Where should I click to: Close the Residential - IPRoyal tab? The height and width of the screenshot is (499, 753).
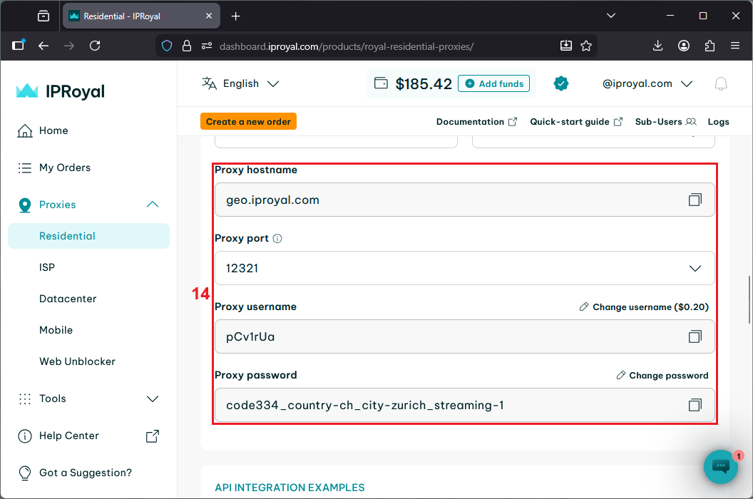209,16
